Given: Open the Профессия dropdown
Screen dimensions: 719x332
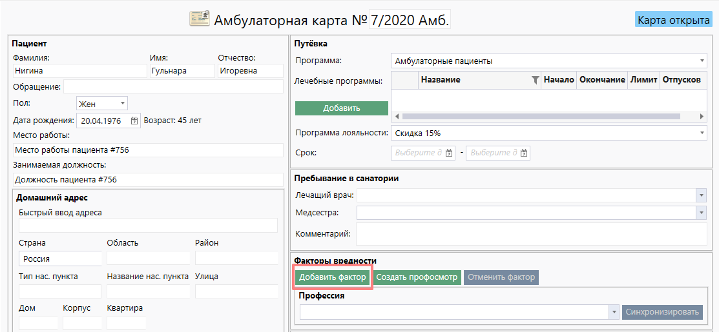Looking at the screenshot, I should click(x=614, y=312).
